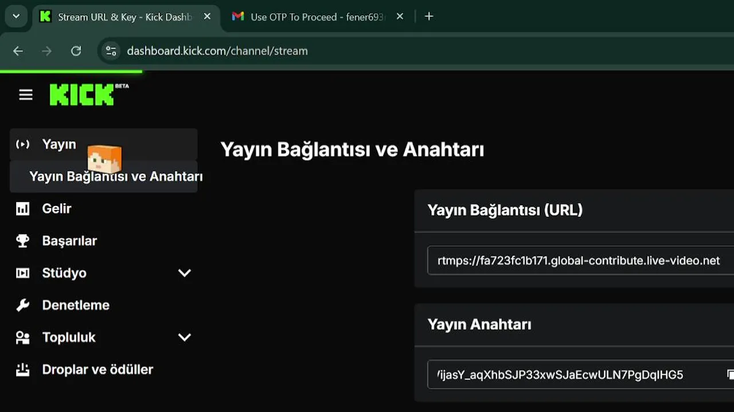Select Yayın Bağlantısı ve Anahtarı submenu item
This screenshot has width=734, height=412.
click(x=104, y=176)
